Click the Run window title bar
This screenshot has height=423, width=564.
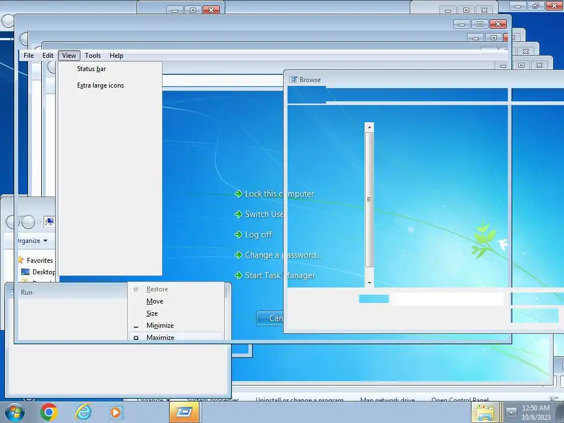pyautogui.click(x=68, y=292)
